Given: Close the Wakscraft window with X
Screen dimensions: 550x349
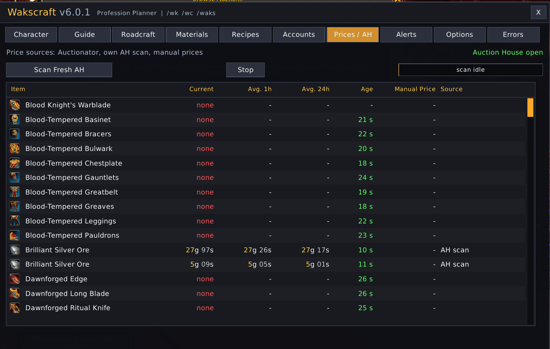Looking at the screenshot, I should pyautogui.click(x=539, y=12).
